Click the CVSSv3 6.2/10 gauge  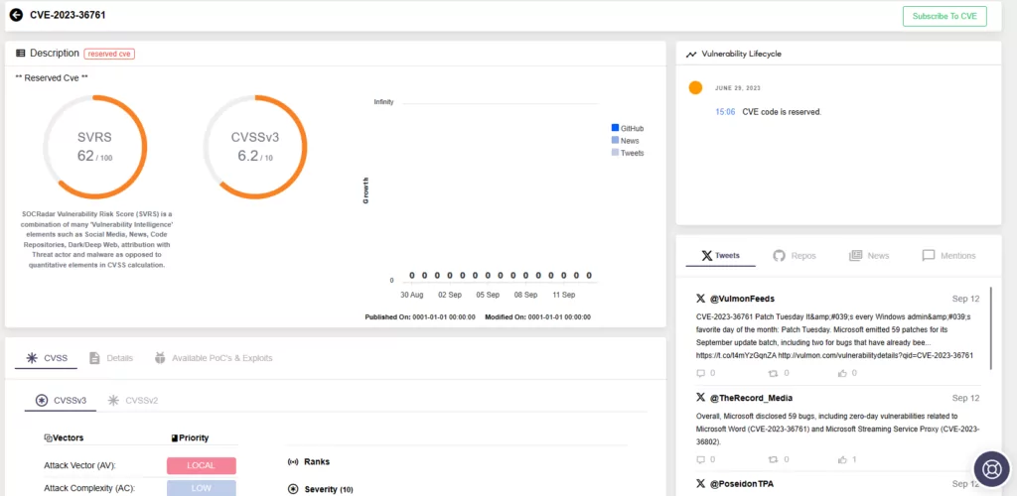pos(255,147)
